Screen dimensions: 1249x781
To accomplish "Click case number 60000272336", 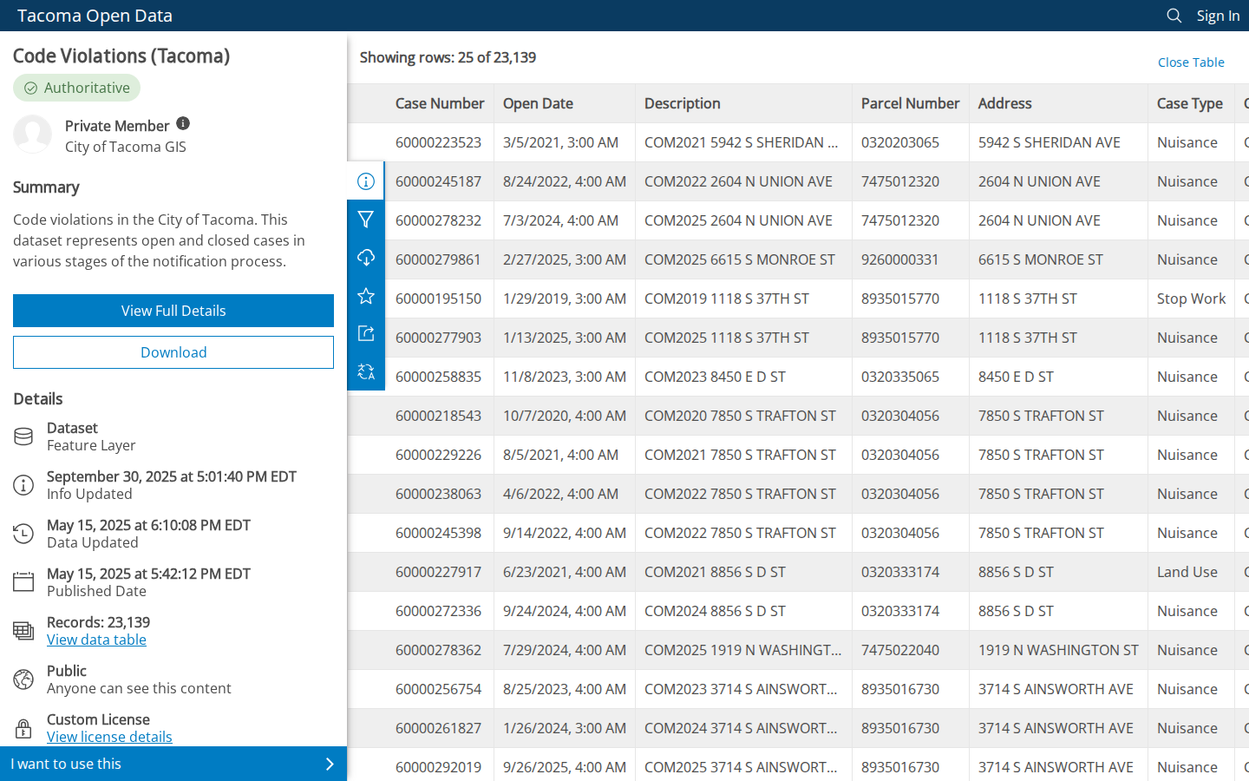I will (438, 611).
